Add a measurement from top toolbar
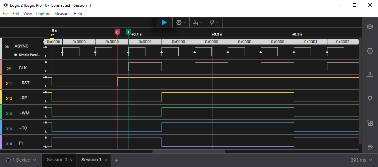The image size is (378, 167). (x=197, y=22)
